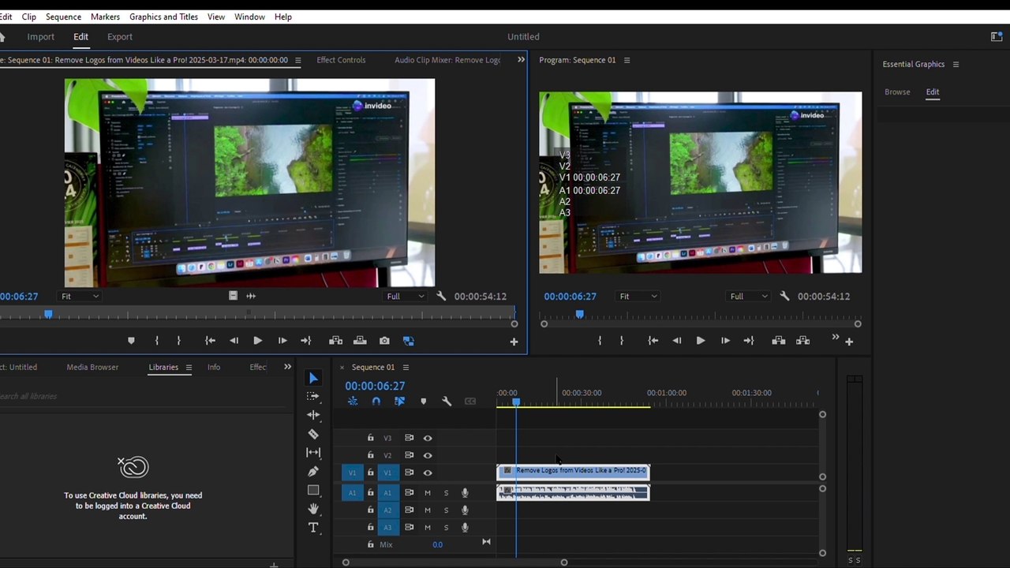Viewport: 1010px width, 568px height.
Task: Select the Track Select Forward tool
Action: pos(313,396)
